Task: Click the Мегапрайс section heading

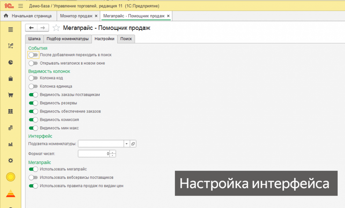Action: (40, 162)
